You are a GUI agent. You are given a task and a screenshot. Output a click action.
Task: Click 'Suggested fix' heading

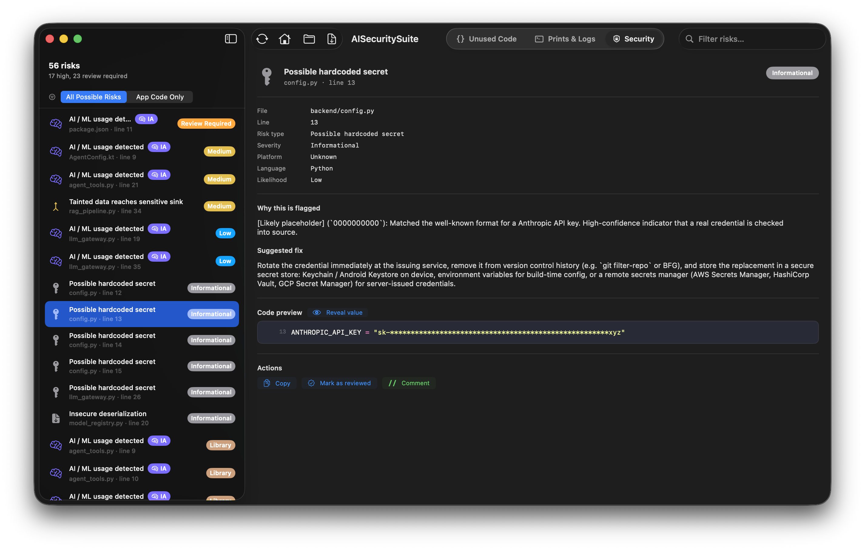(280, 250)
